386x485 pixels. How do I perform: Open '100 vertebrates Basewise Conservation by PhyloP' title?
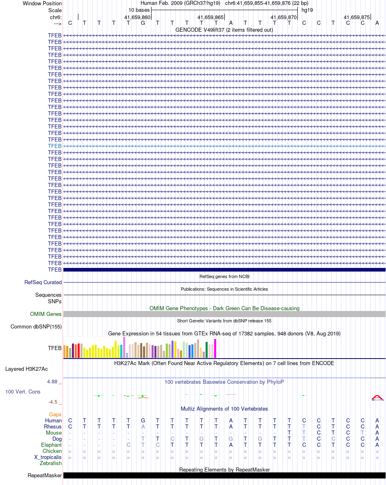click(224, 382)
